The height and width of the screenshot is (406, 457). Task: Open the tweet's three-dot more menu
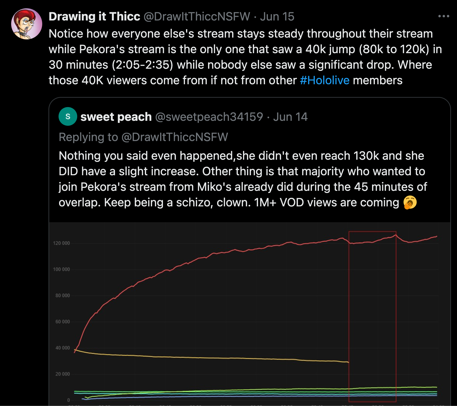[444, 16]
